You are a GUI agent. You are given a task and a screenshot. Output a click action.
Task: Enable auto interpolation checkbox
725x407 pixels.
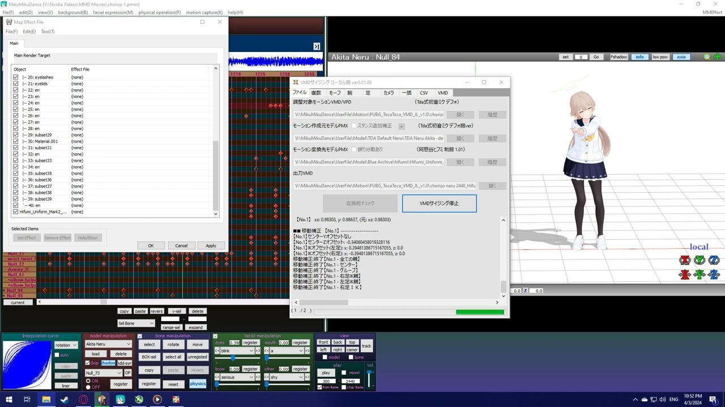point(57,355)
